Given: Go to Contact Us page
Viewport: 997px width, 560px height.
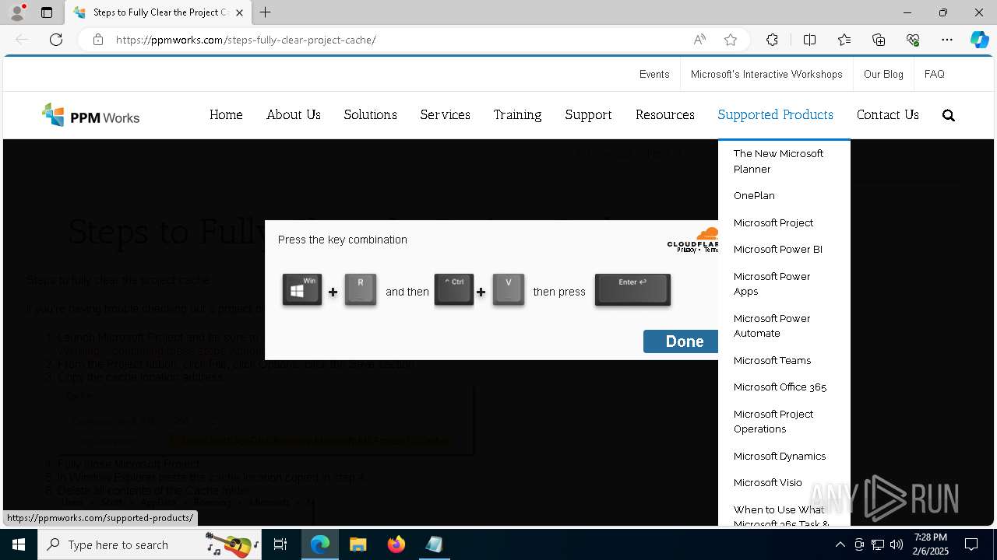Looking at the screenshot, I should tap(887, 115).
